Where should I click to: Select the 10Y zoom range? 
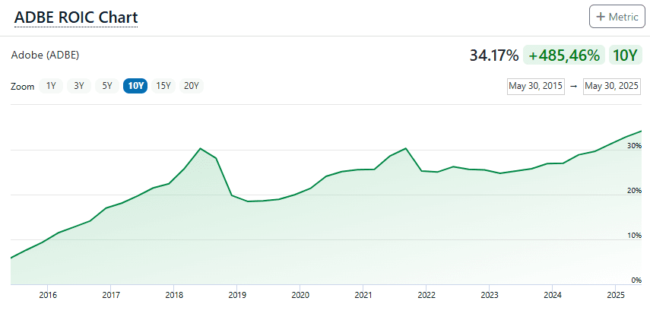pos(135,86)
